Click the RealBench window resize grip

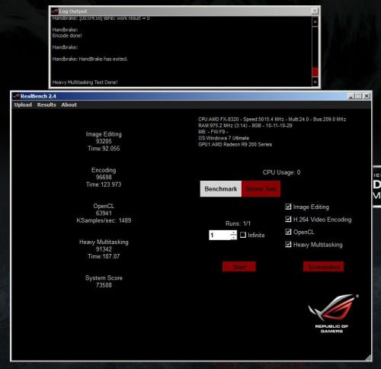pyautogui.click(x=368, y=358)
